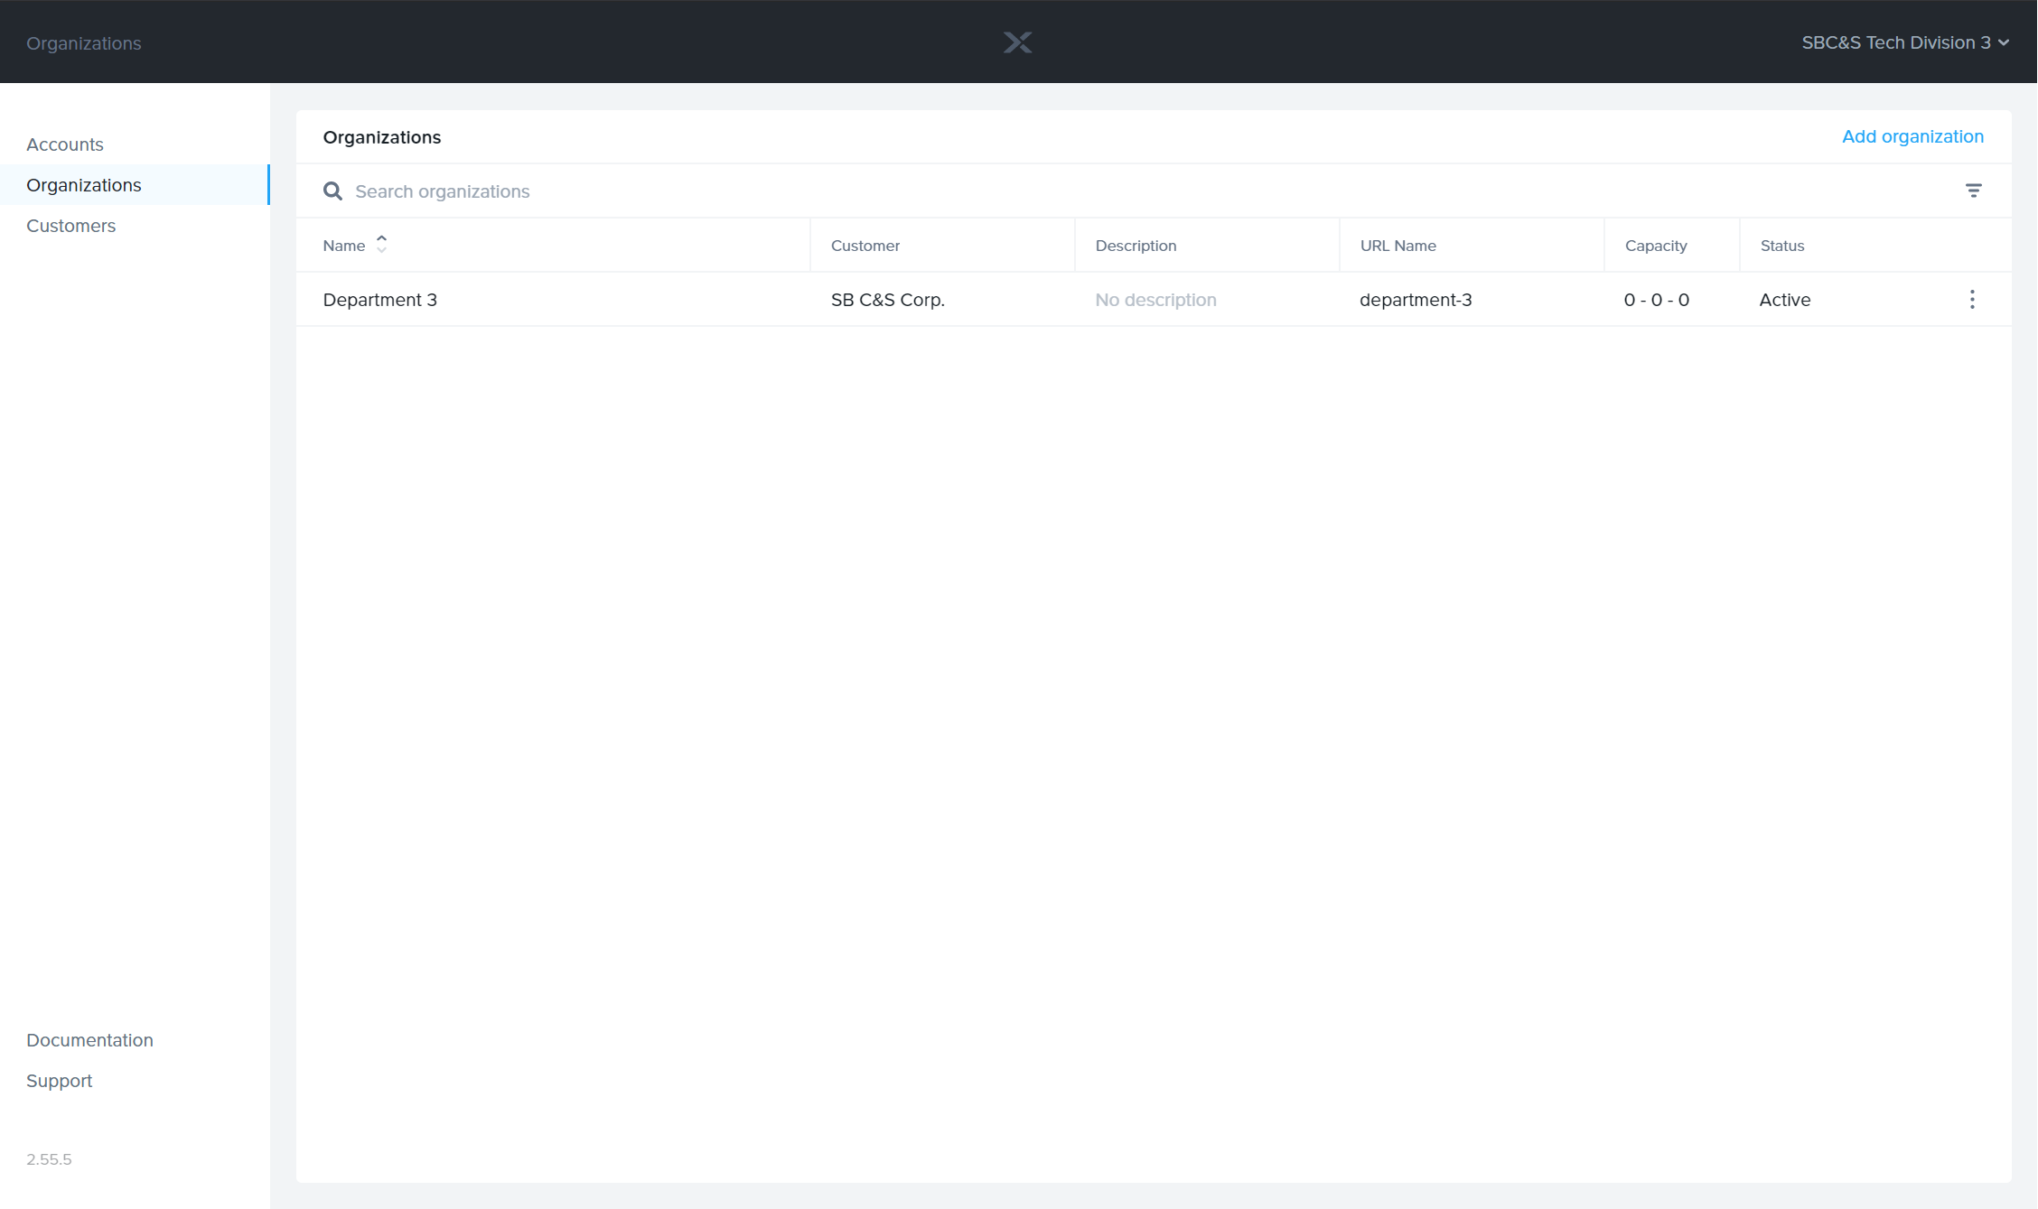Click the Organizations breadcrumb in top bar

84,43
